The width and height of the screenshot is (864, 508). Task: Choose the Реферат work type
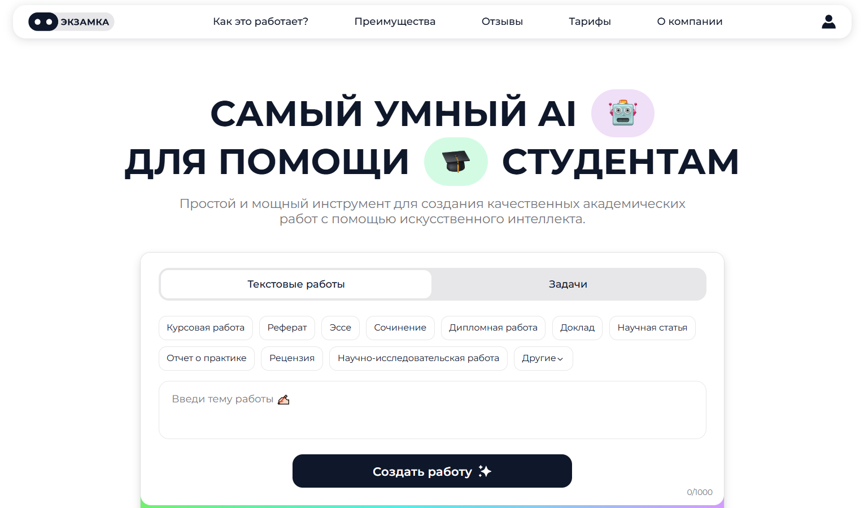pyautogui.click(x=287, y=328)
